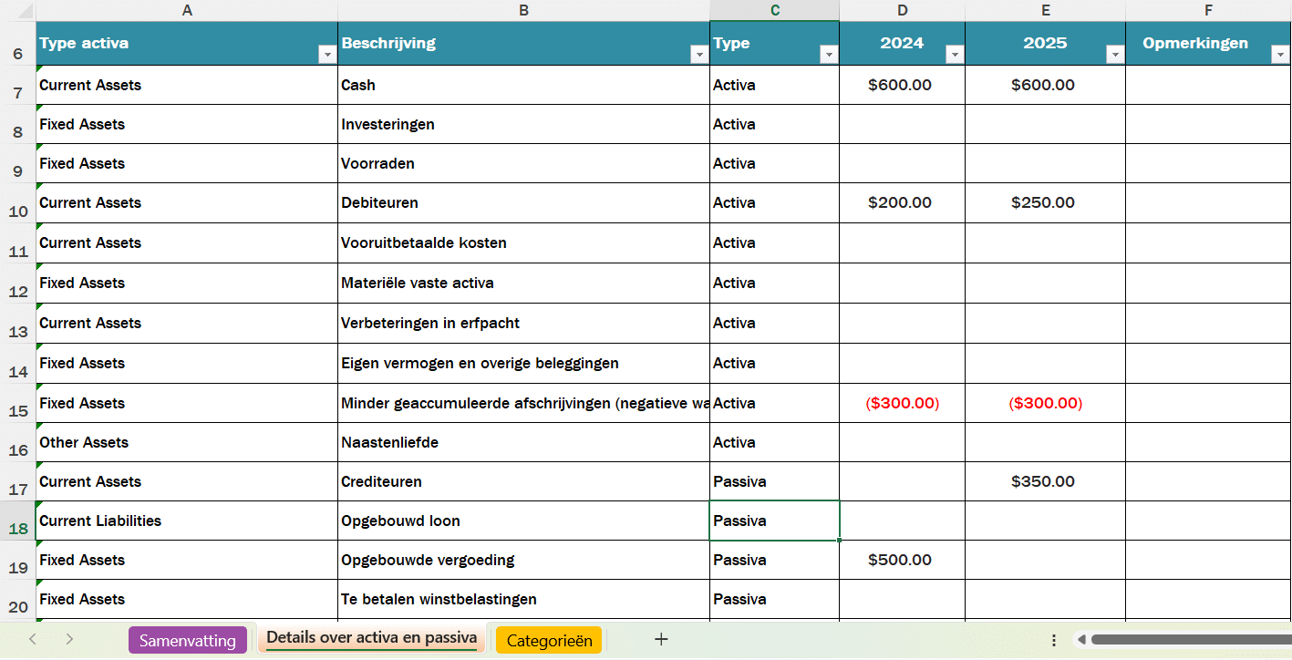Select the Debiteuren 2025 cell with $250.00
Image resolution: width=1292 pixels, height=660 pixels.
(x=1044, y=202)
